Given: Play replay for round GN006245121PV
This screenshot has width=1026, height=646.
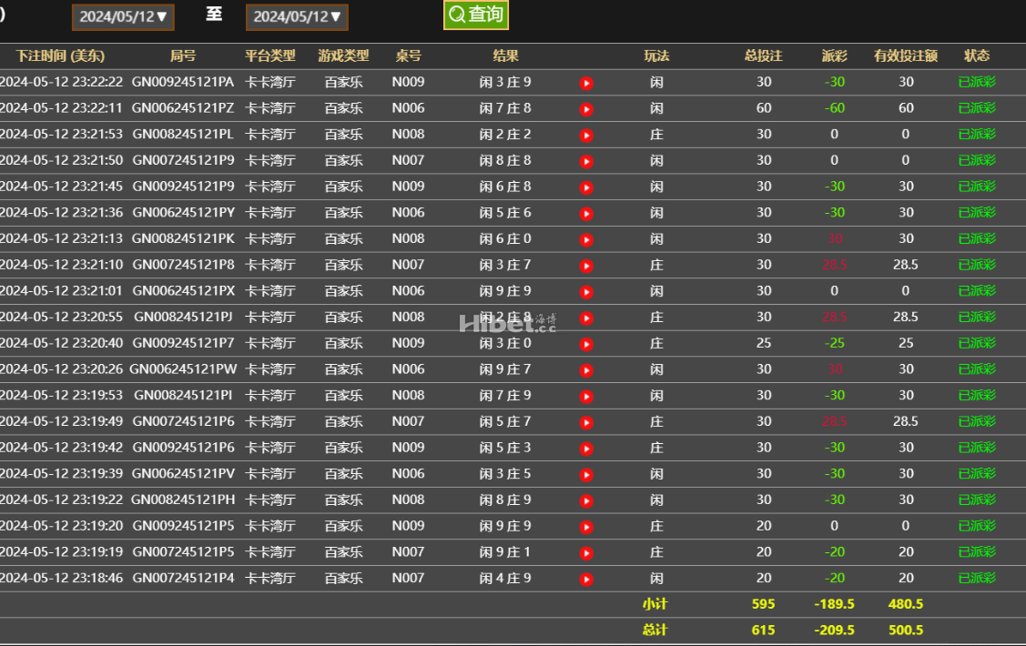Looking at the screenshot, I should click(x=586, y=475).
